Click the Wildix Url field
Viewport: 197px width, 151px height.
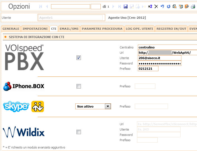(167, 124)
